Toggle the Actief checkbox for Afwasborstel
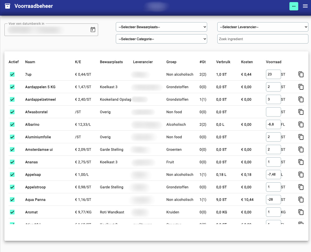 point(12,112)
